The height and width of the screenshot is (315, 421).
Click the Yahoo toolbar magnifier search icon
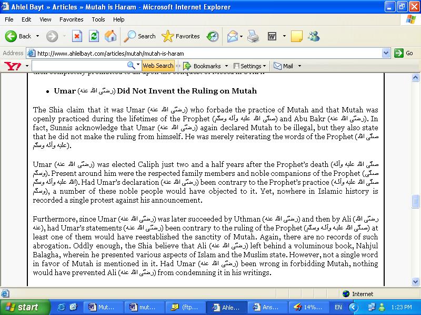131,65
